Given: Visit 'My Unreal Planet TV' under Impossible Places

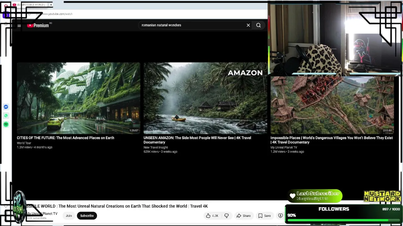Looking at the screenshot, I should (x=284, y=148).
